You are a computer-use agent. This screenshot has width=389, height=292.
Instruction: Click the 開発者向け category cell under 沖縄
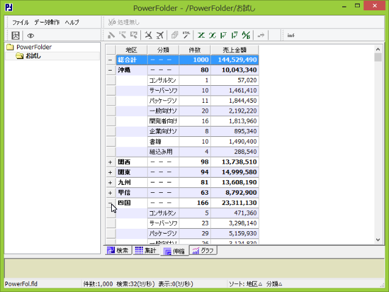click(163, 121)
